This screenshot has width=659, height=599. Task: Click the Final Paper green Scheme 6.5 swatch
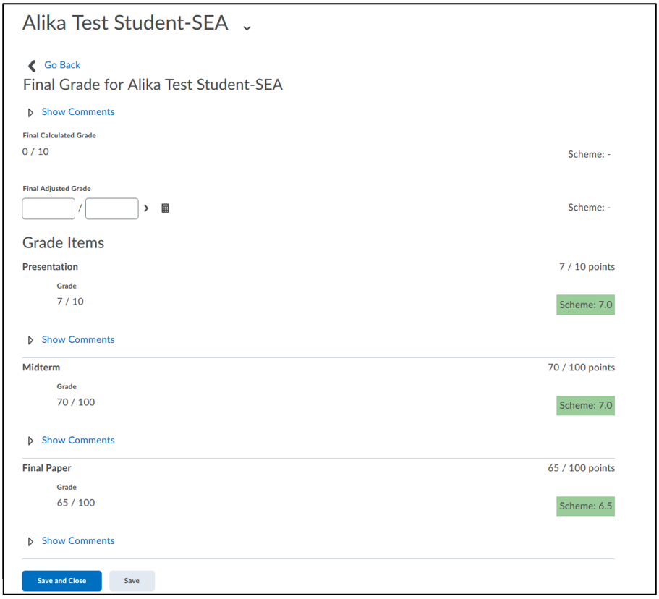point(585,506)
